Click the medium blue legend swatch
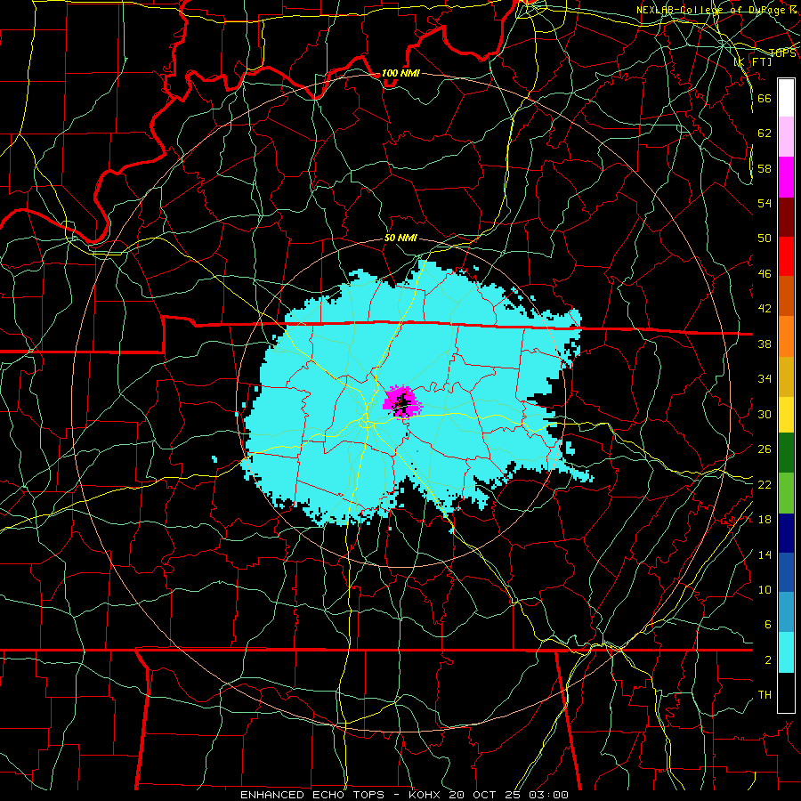The height and width of the screenshot is (801, 801). [786, 572]
